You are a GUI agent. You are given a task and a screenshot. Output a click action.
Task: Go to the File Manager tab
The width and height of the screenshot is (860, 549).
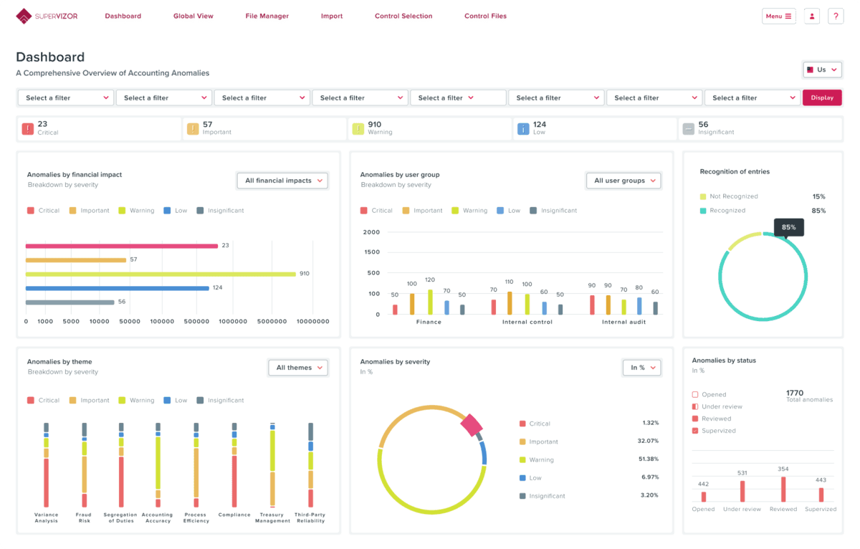[x=267, y=16]
